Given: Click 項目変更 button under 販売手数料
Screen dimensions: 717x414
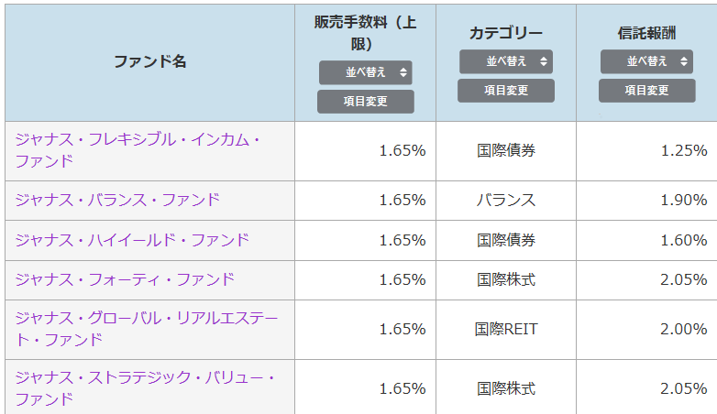Looking at the screenshot, I should pyautogui.click(x=366, y=102).
